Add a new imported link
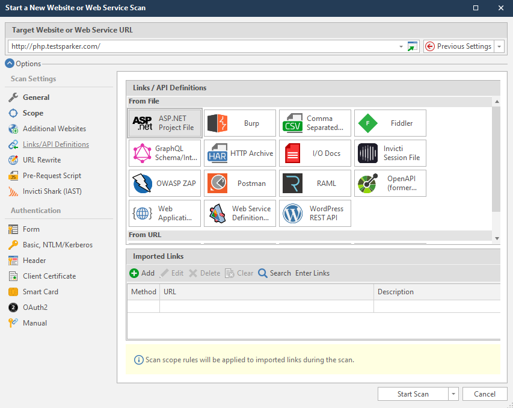This screenshot has height=408, width=513. coord(142,273)
